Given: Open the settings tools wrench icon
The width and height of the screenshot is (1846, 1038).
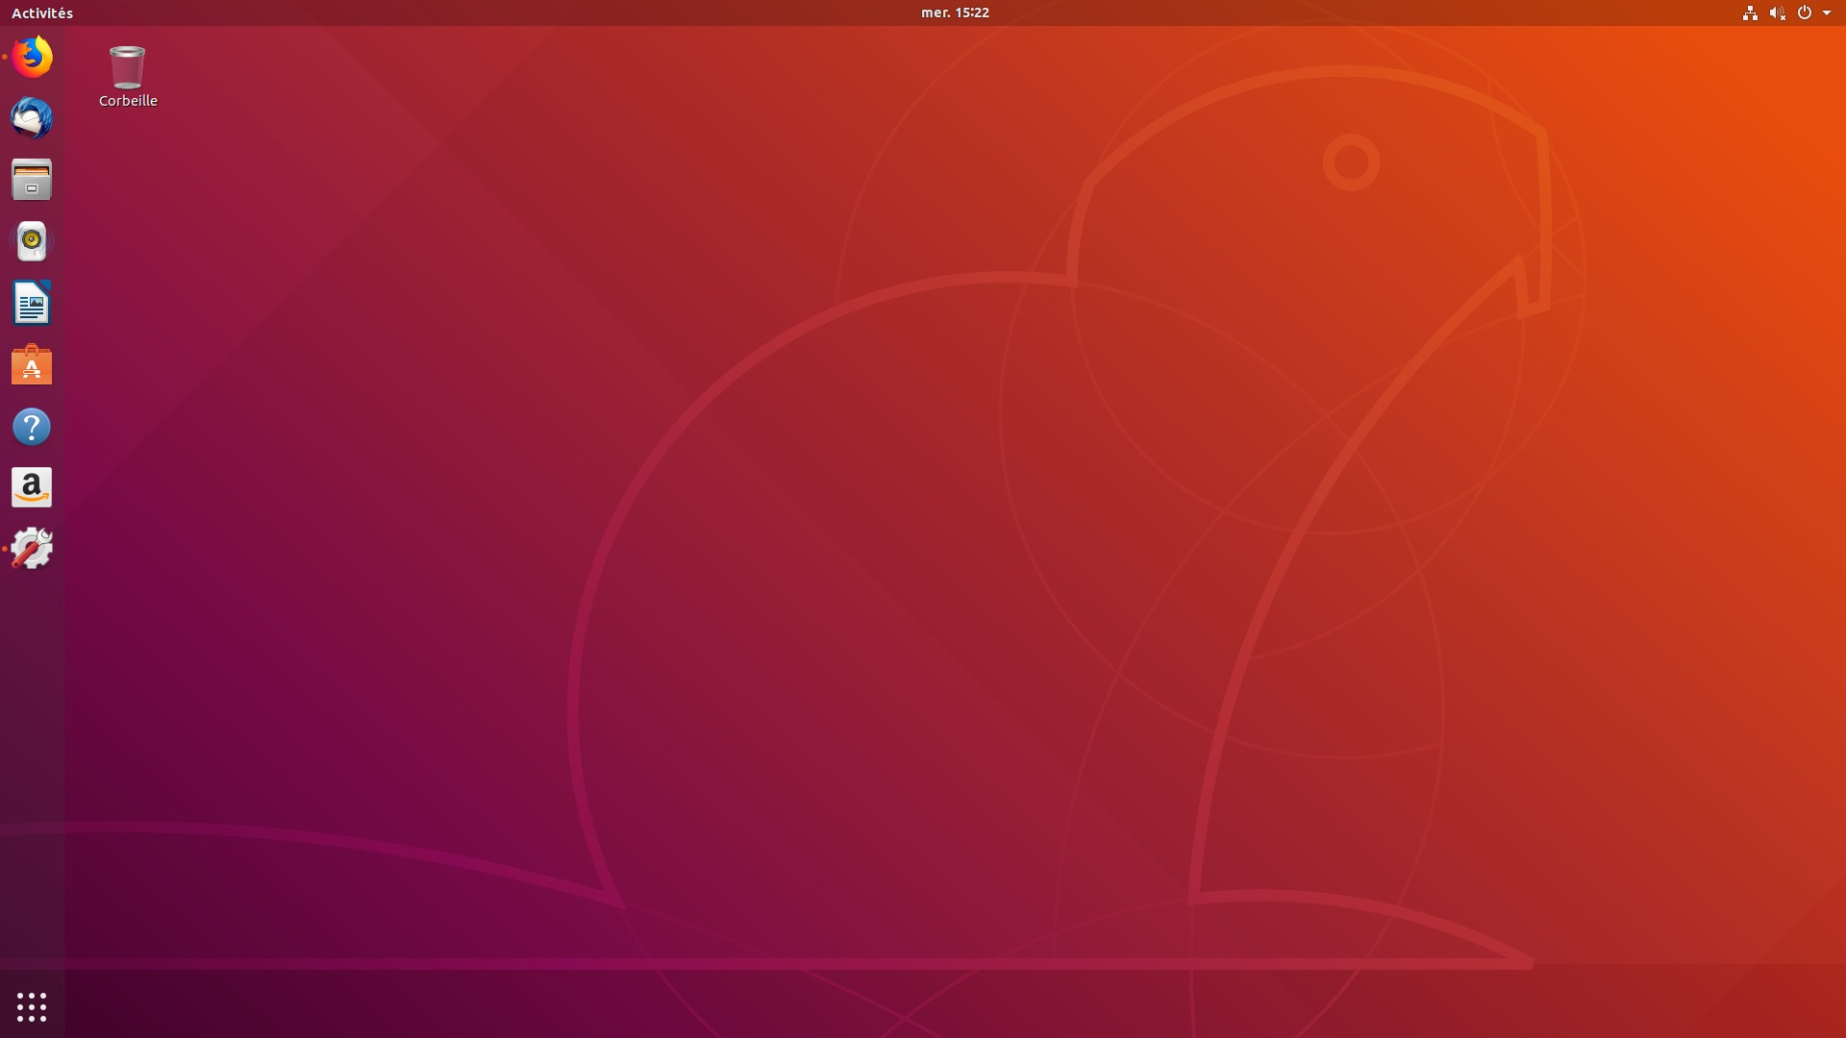Looking at the screenshot, I should [x=32, y=549].
